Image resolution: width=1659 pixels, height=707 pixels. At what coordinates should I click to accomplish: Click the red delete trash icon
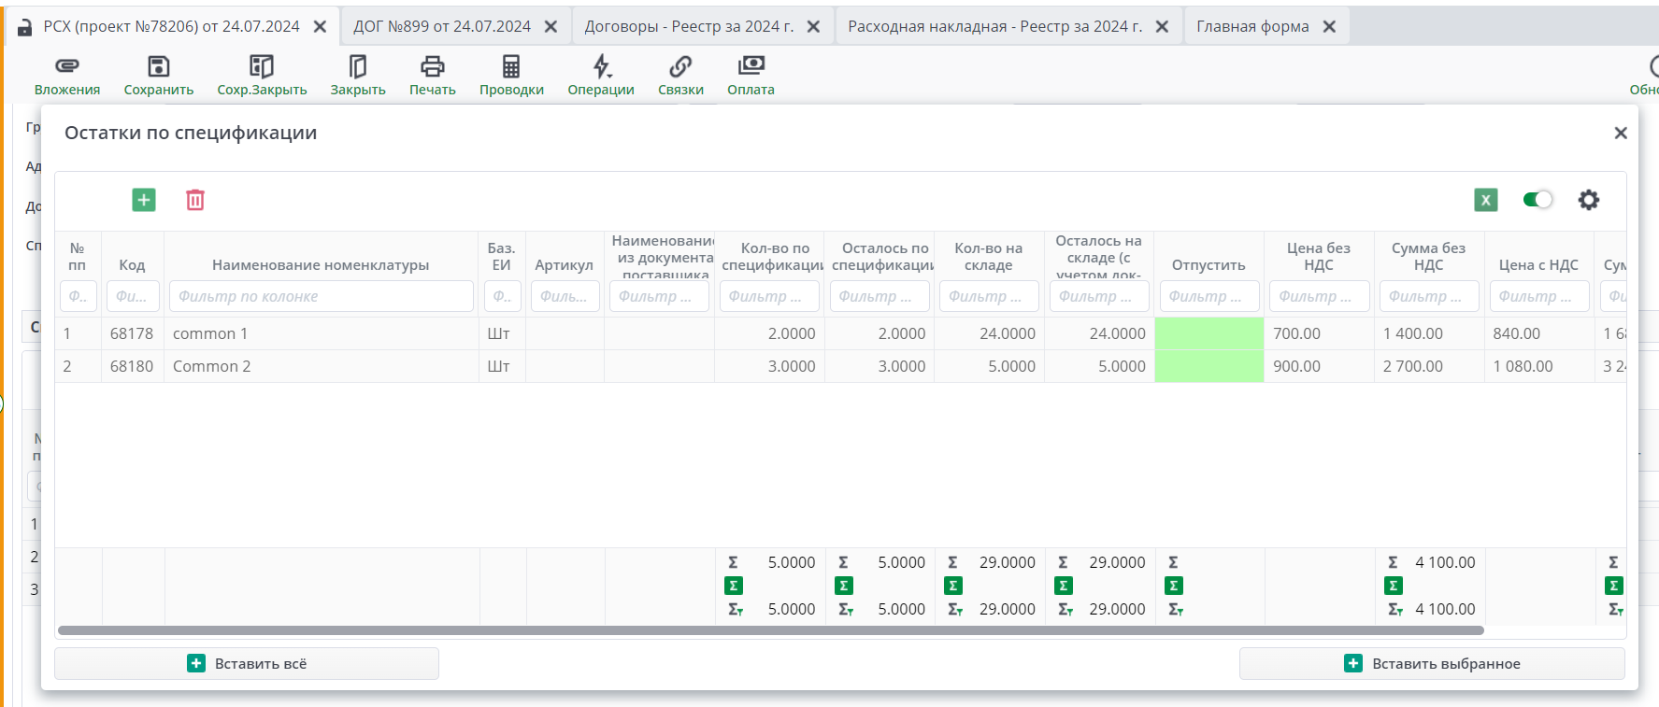tap(195, 200)
